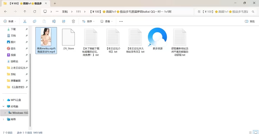Switch to details view in status bar
259x134 pixels.
pos(250,132)
